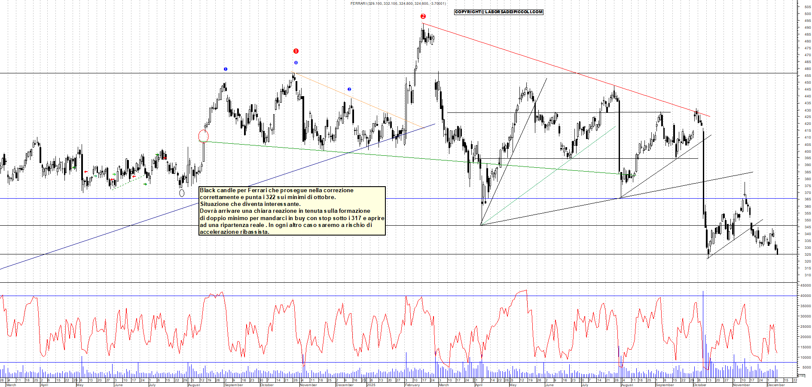Click the red circle marker numbered 2
Screen dimensions: 812x387
[x=423, y=16]
